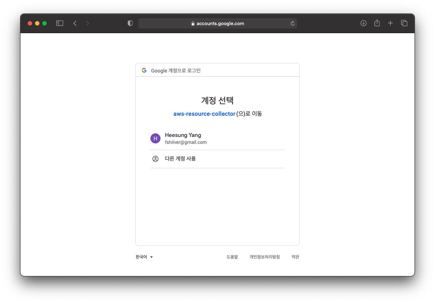Click the 계정 선택 heading
Image resolution: width=435 pixels, height=303 pixels.
coord(217,100)
